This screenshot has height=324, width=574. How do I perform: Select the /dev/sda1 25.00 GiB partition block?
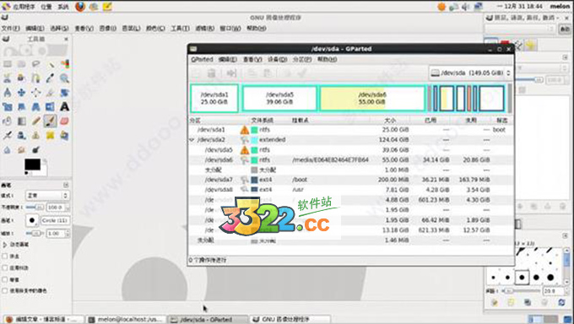point(214,98)
